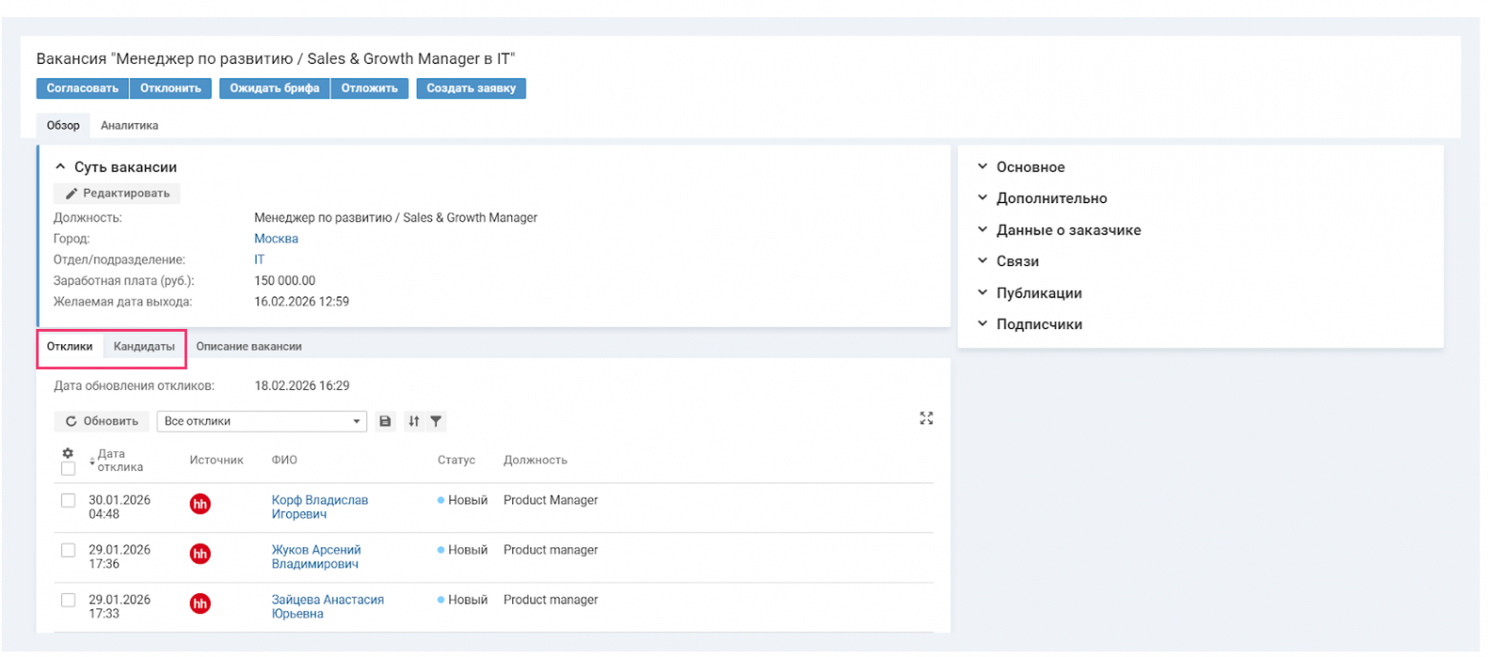Open table column settings gear icon
The height and width of the screenshot is (657, 1488).
[68, 453]
